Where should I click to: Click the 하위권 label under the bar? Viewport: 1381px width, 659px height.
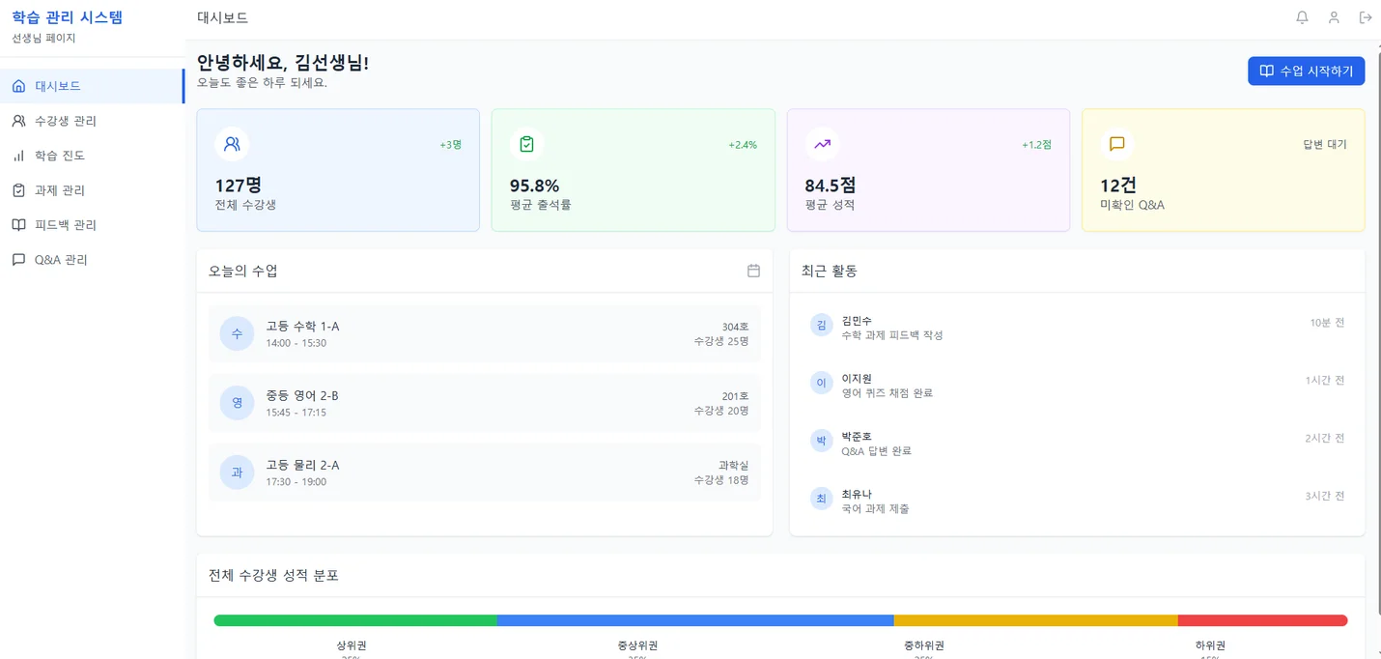(x=1210, y=645)
